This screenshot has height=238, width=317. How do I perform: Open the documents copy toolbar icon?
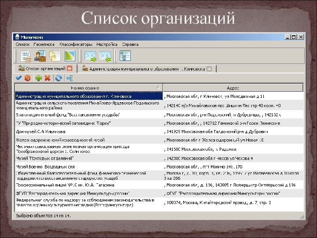(x=55, y=56)
